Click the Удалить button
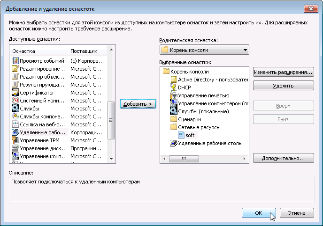Image resolution: width=323 pixels, height=226 pixels. (x=283, y=86)
